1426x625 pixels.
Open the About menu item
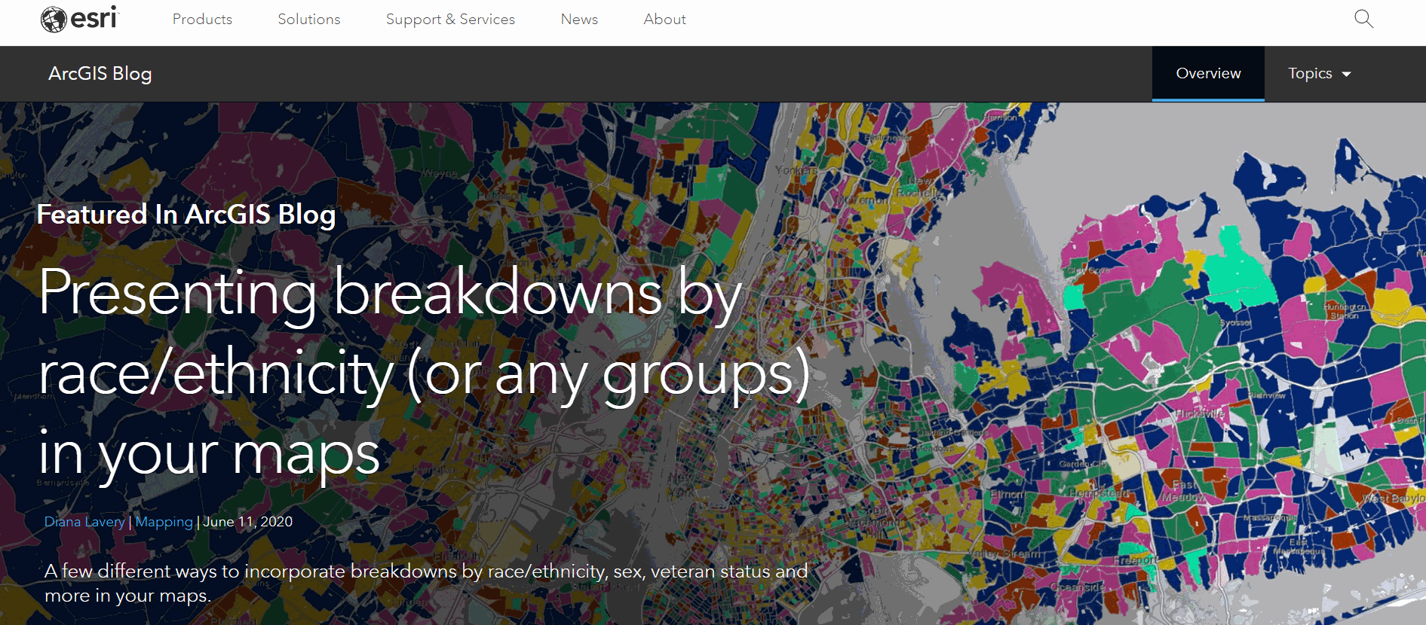tap(664, 20)
